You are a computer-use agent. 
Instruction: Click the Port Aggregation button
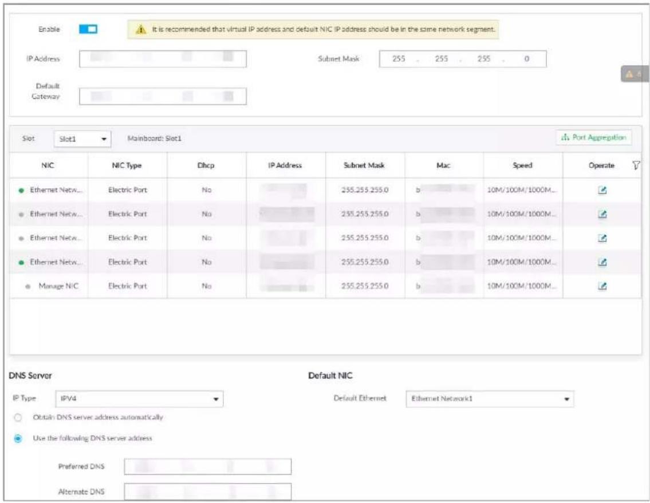point(594,137)
